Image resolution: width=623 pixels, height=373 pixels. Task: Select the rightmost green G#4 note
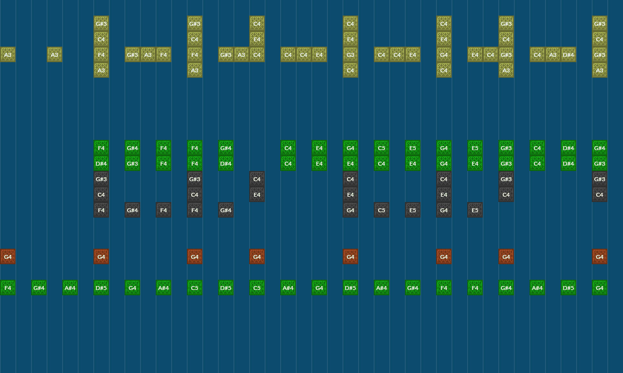[x=600, y=148]
